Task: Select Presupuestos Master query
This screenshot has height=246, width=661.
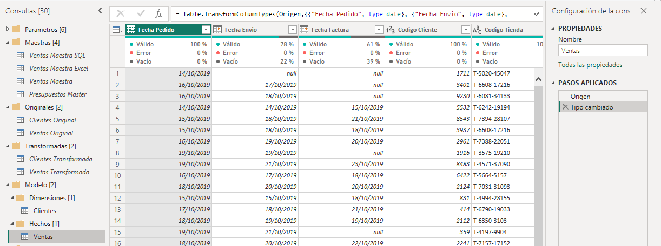Action: tap(58, 94)
